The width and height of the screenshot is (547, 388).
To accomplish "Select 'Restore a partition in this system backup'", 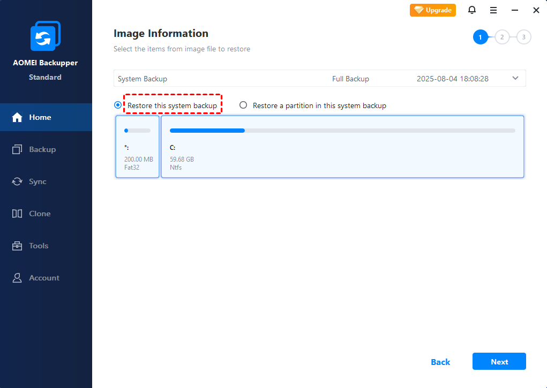I will pyautogui.click(x=243, y=105).
